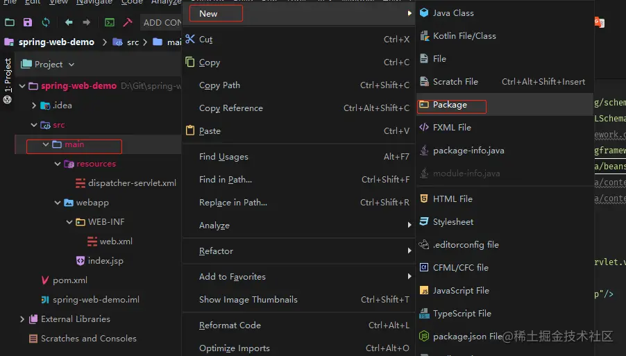Image resolution: width=626 pixels, height=356 pixels.
Task: Select the main folder row
Action: tap(98, 144)
